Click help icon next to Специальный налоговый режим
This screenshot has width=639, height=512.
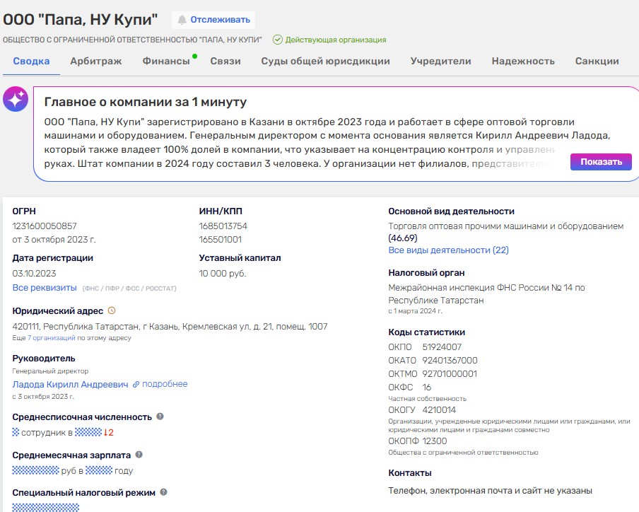click(163, 492)
